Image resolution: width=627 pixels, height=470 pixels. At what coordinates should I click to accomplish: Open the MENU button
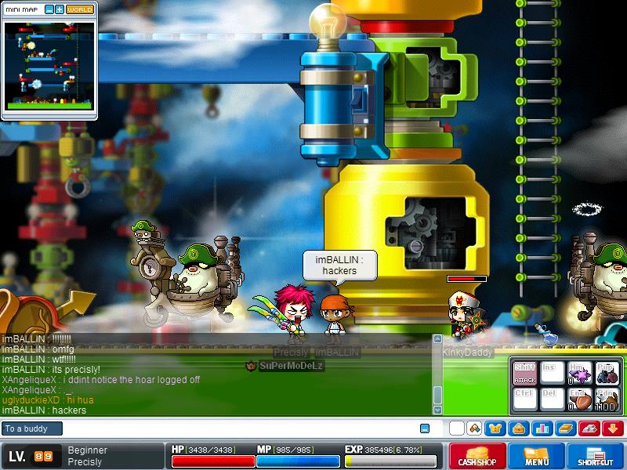coord(536,456)
